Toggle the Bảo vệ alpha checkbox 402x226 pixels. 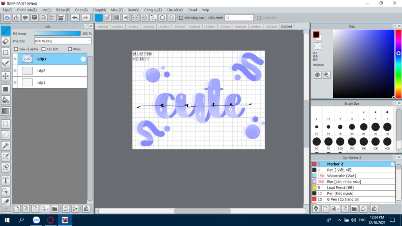click(x=16, y=49)
